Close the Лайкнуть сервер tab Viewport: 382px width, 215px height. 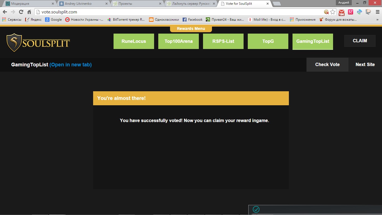point(214,4)
